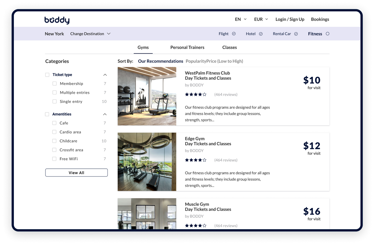Open the Bookings page
The width and height of the screenshot is (374, 245).
coord(320,19)
